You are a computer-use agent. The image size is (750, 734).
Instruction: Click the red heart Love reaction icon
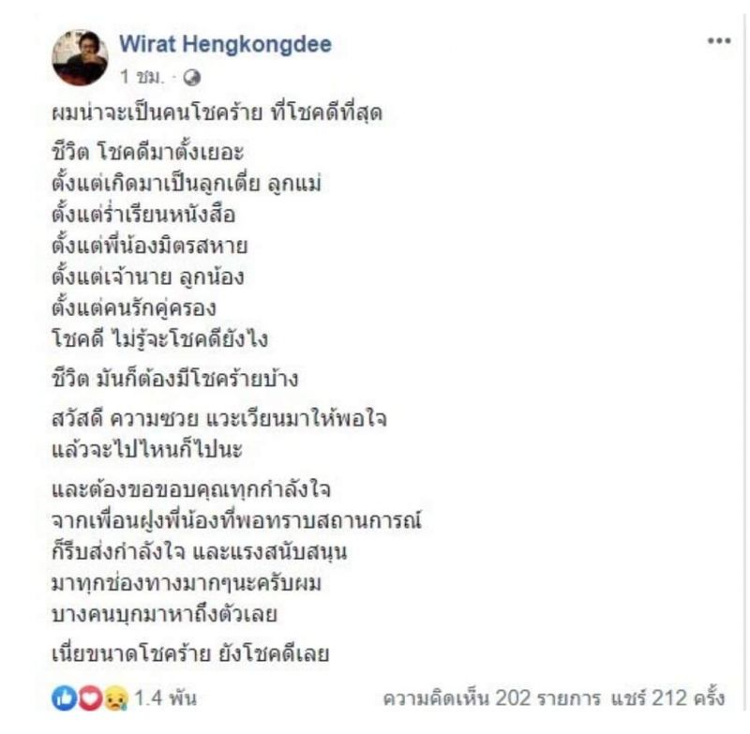tap(90, 697)
